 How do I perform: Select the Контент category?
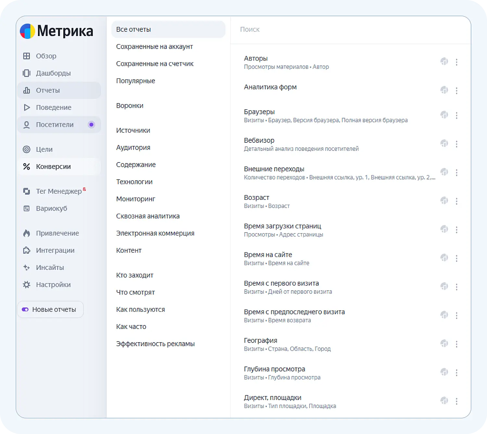(x=129, y=250)
